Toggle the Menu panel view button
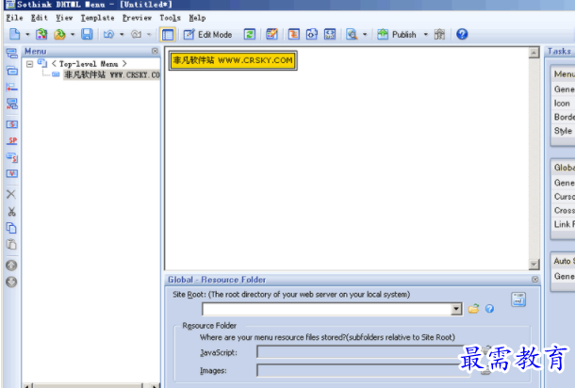The width and height of the screenshot is (575, 388). pyautogui.click(x=168, y=35)
